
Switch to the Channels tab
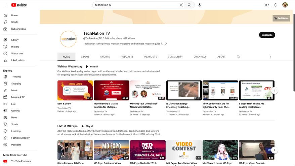pos(200,57)
